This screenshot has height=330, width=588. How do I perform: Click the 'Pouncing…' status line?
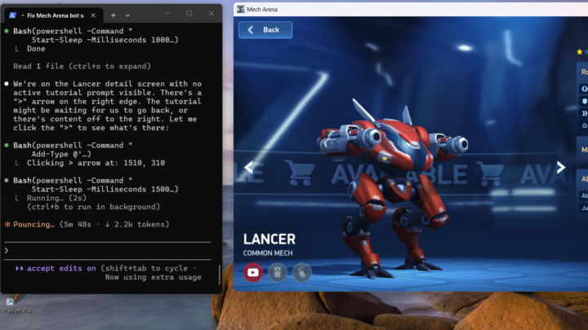[87, 225]
